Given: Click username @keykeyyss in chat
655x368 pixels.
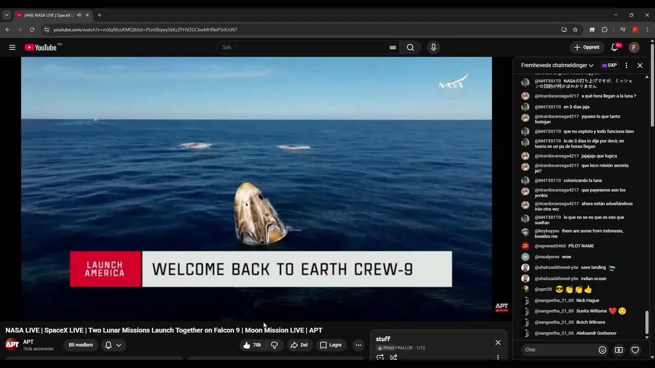Looking at the screenshot, I should click(x=547, y=231).
